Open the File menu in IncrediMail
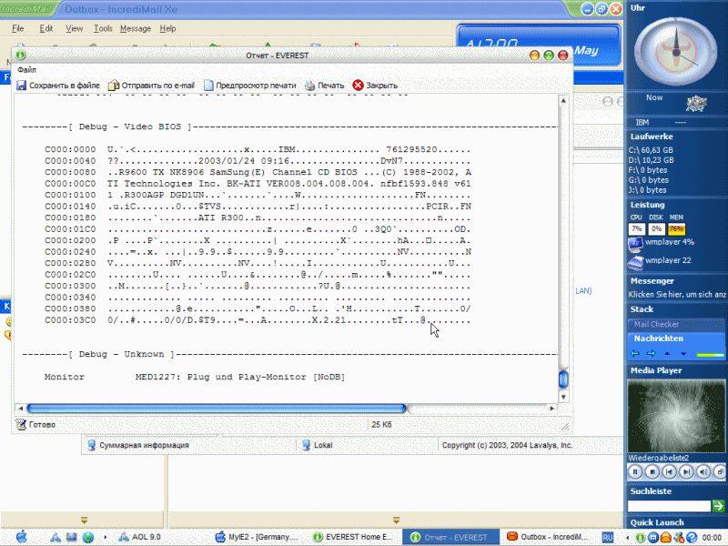This screenshot has height=546, width=728. coord(17,28)
